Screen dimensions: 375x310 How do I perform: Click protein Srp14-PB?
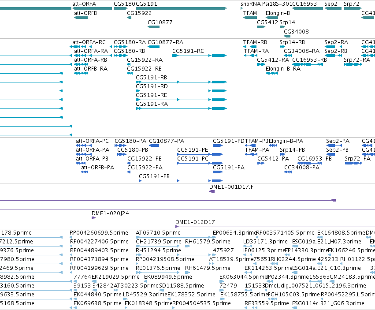pos(292,150)
